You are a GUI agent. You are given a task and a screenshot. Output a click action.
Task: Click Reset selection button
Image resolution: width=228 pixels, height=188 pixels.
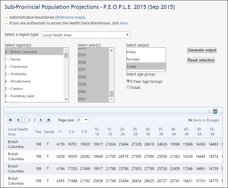click(x=201, y=60)
